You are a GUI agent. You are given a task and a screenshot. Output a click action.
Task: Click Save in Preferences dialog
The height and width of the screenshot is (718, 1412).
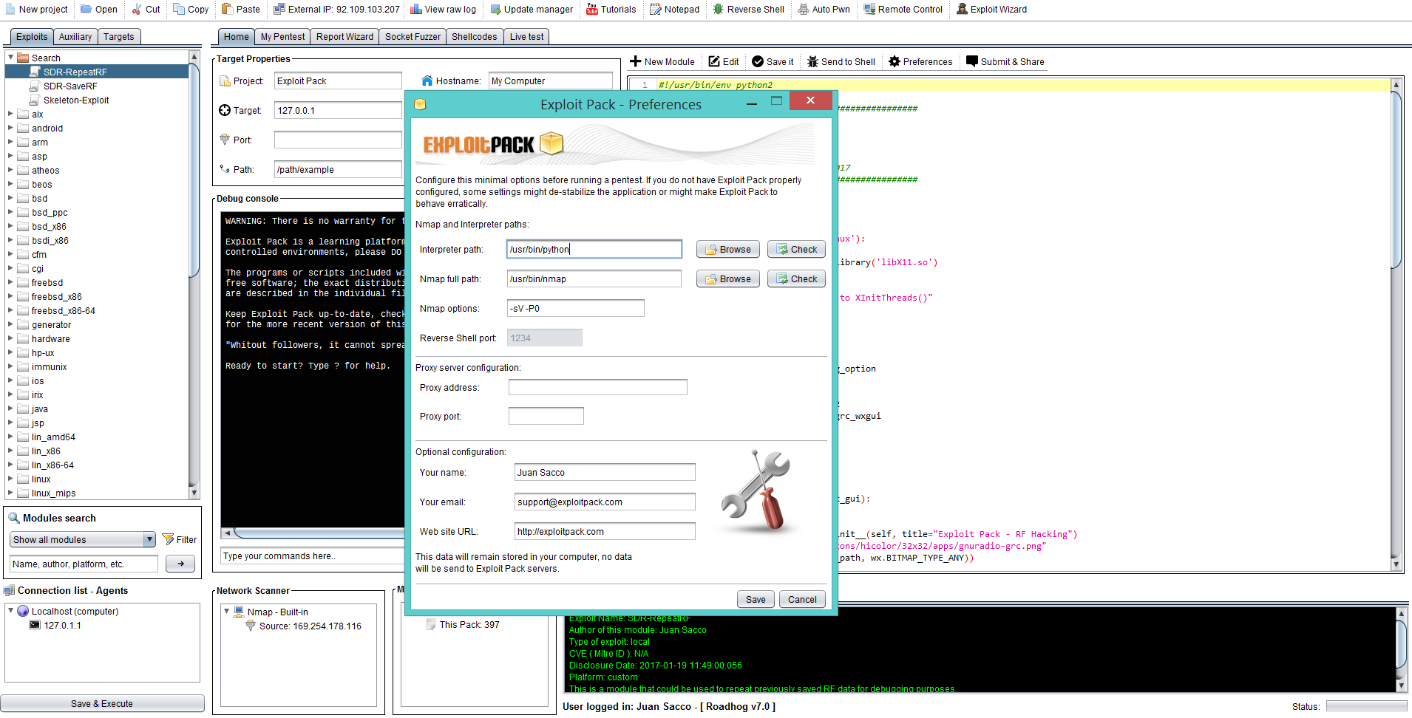pos(755,599)
